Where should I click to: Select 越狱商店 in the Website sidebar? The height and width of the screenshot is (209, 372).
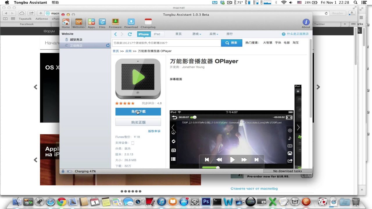(76, 39)
